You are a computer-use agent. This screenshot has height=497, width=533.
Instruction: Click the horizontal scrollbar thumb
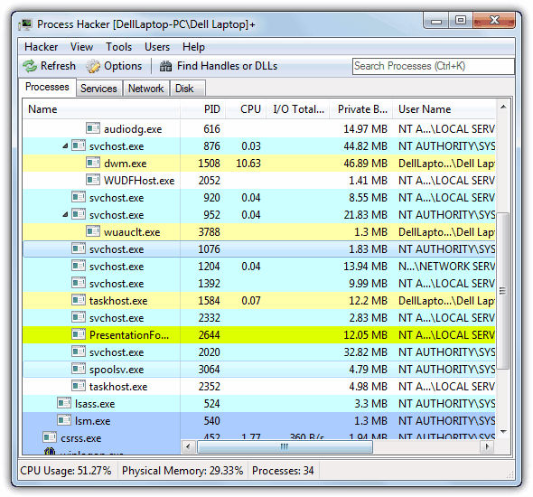285,446
